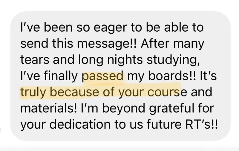This screenshot has height=151, width=239.
Task: Tap the word "dedication" in last line
Action: click(x=80, y=124)
